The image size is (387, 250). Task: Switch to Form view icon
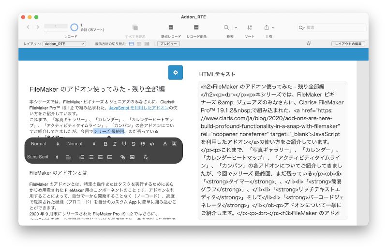tap(131, 44)
